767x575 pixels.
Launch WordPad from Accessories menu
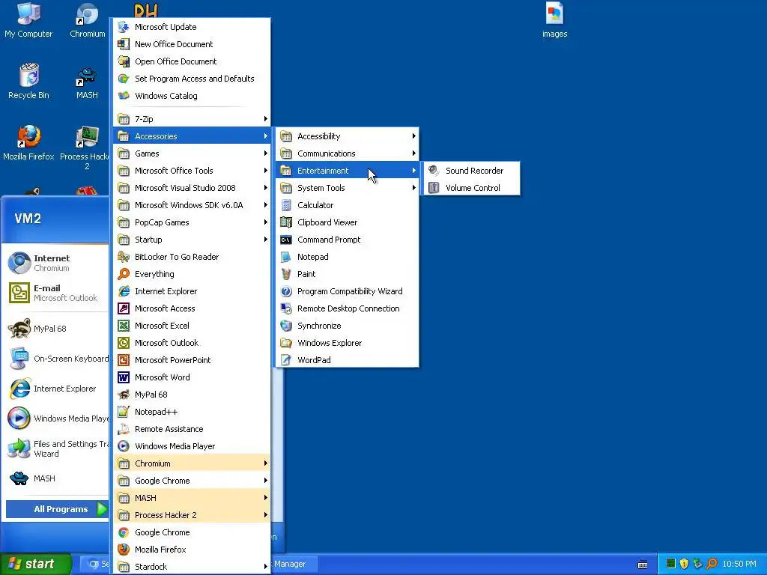coord(347,360)
